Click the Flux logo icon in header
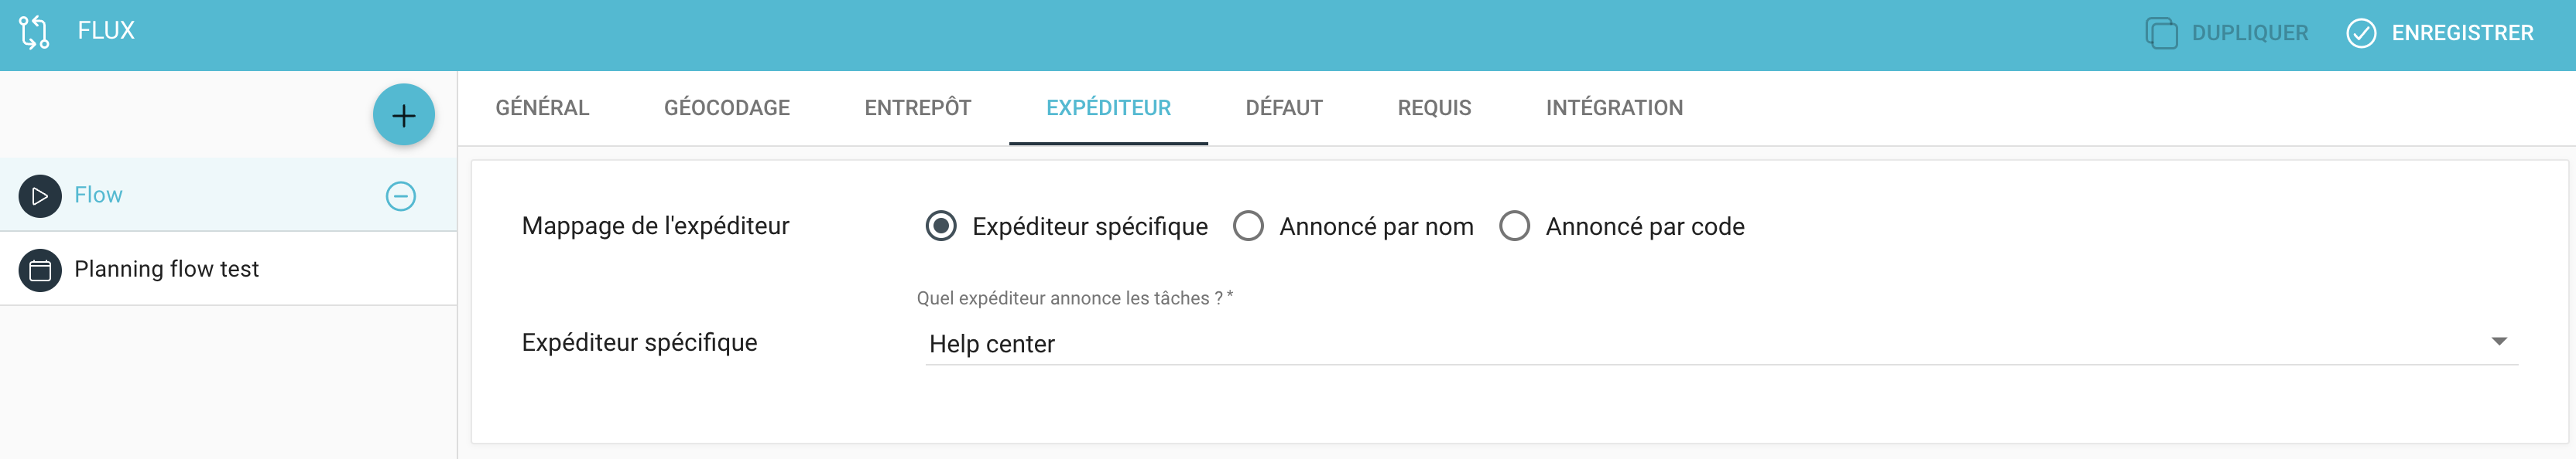 pyautogui.click(x=34, y=32)
